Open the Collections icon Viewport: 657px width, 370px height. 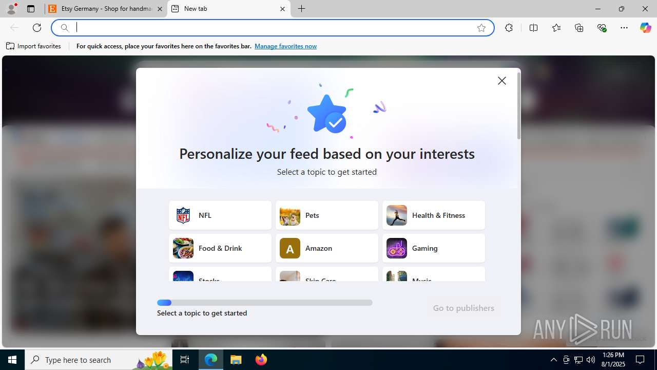pos(579,28)
